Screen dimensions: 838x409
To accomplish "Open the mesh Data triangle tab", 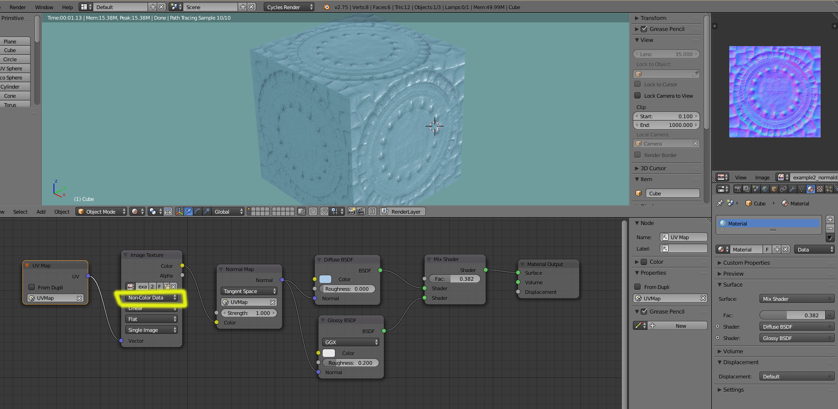I will (801, 189).
